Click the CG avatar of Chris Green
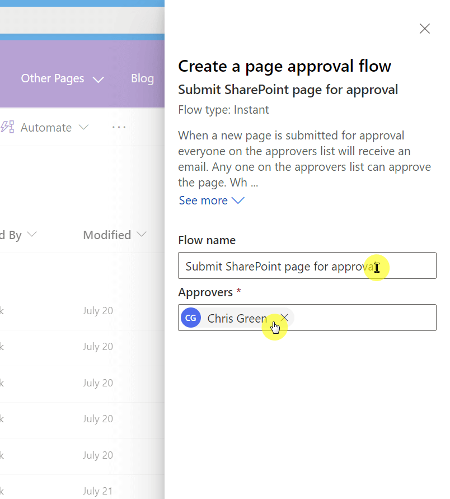The width and height of the screenshot is (450, 499). tap(191, 318)
